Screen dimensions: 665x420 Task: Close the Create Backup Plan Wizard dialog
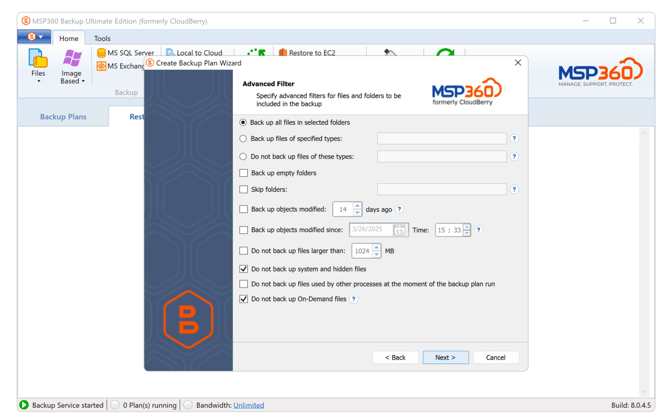coord(518,63)
